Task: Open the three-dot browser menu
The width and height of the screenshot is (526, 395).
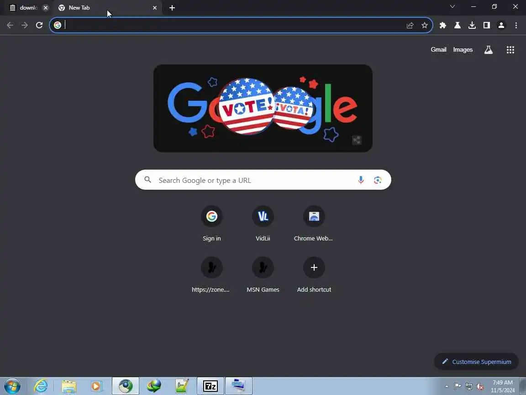Action: pyautogui.click(x=516, y=25)
